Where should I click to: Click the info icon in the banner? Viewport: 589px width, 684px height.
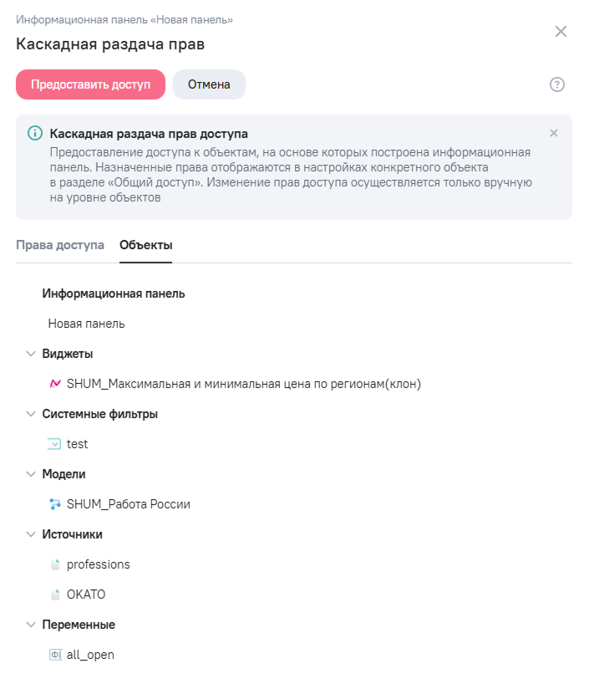click(x=35, y=133)
